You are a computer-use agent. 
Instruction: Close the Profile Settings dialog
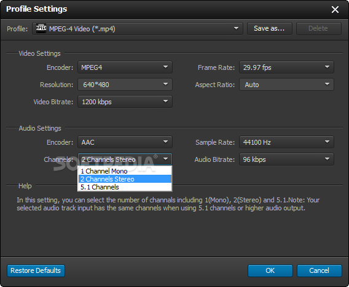[335, 10]
